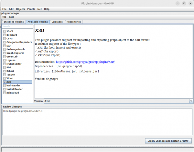The width and height of the screenshot is (194, 152).
Task: Open the X3D documentation gitlab link
Action: pyautogui.click(x=85, y=61)
